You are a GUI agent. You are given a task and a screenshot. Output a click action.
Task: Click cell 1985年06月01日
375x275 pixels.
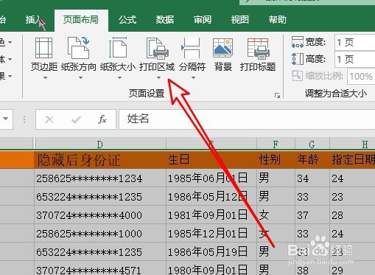coord(211,178)
